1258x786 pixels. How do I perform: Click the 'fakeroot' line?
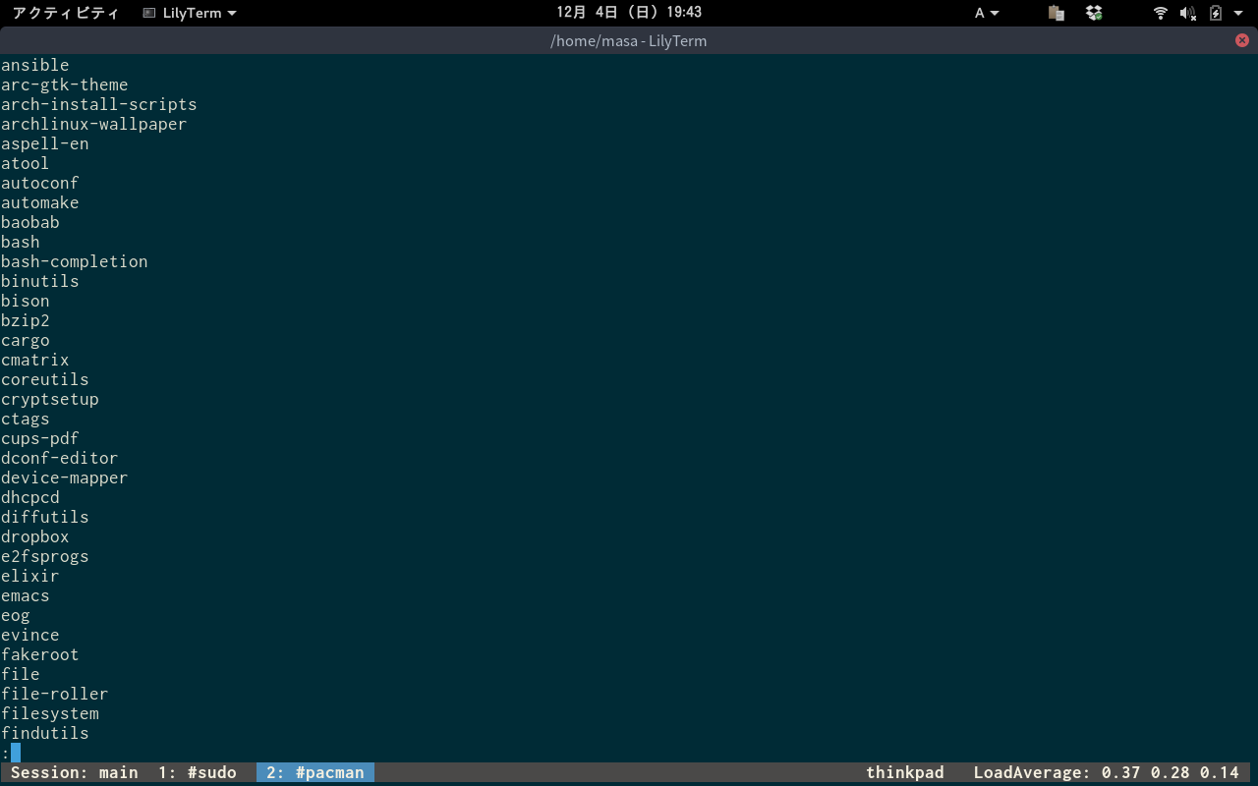(x=40, y=654)
